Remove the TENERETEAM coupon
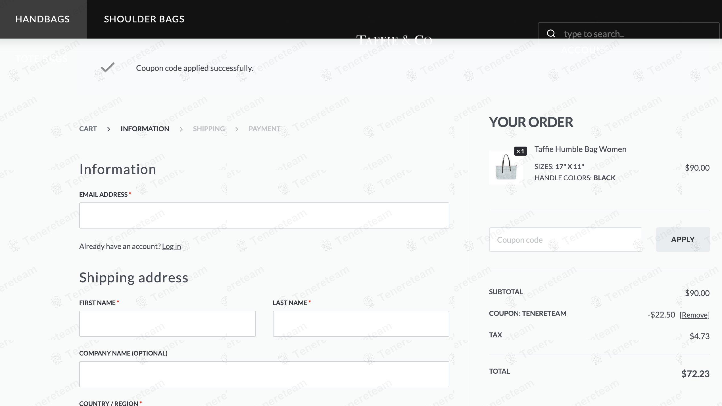Viewport: 722px width, 406px height. pyautogui.click(x=694, y=315)
